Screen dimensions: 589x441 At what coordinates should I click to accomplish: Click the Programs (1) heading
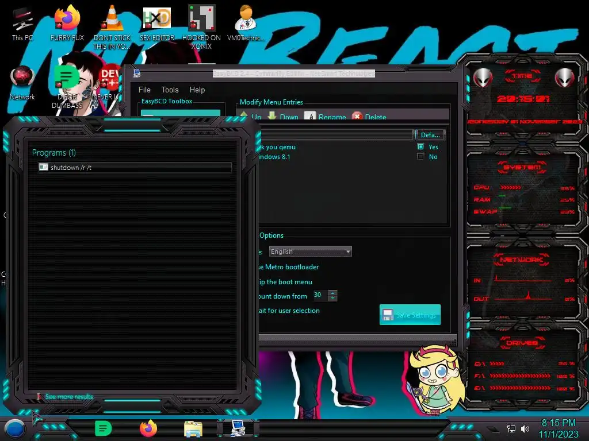pyautogui.click(x=53, y=153)
